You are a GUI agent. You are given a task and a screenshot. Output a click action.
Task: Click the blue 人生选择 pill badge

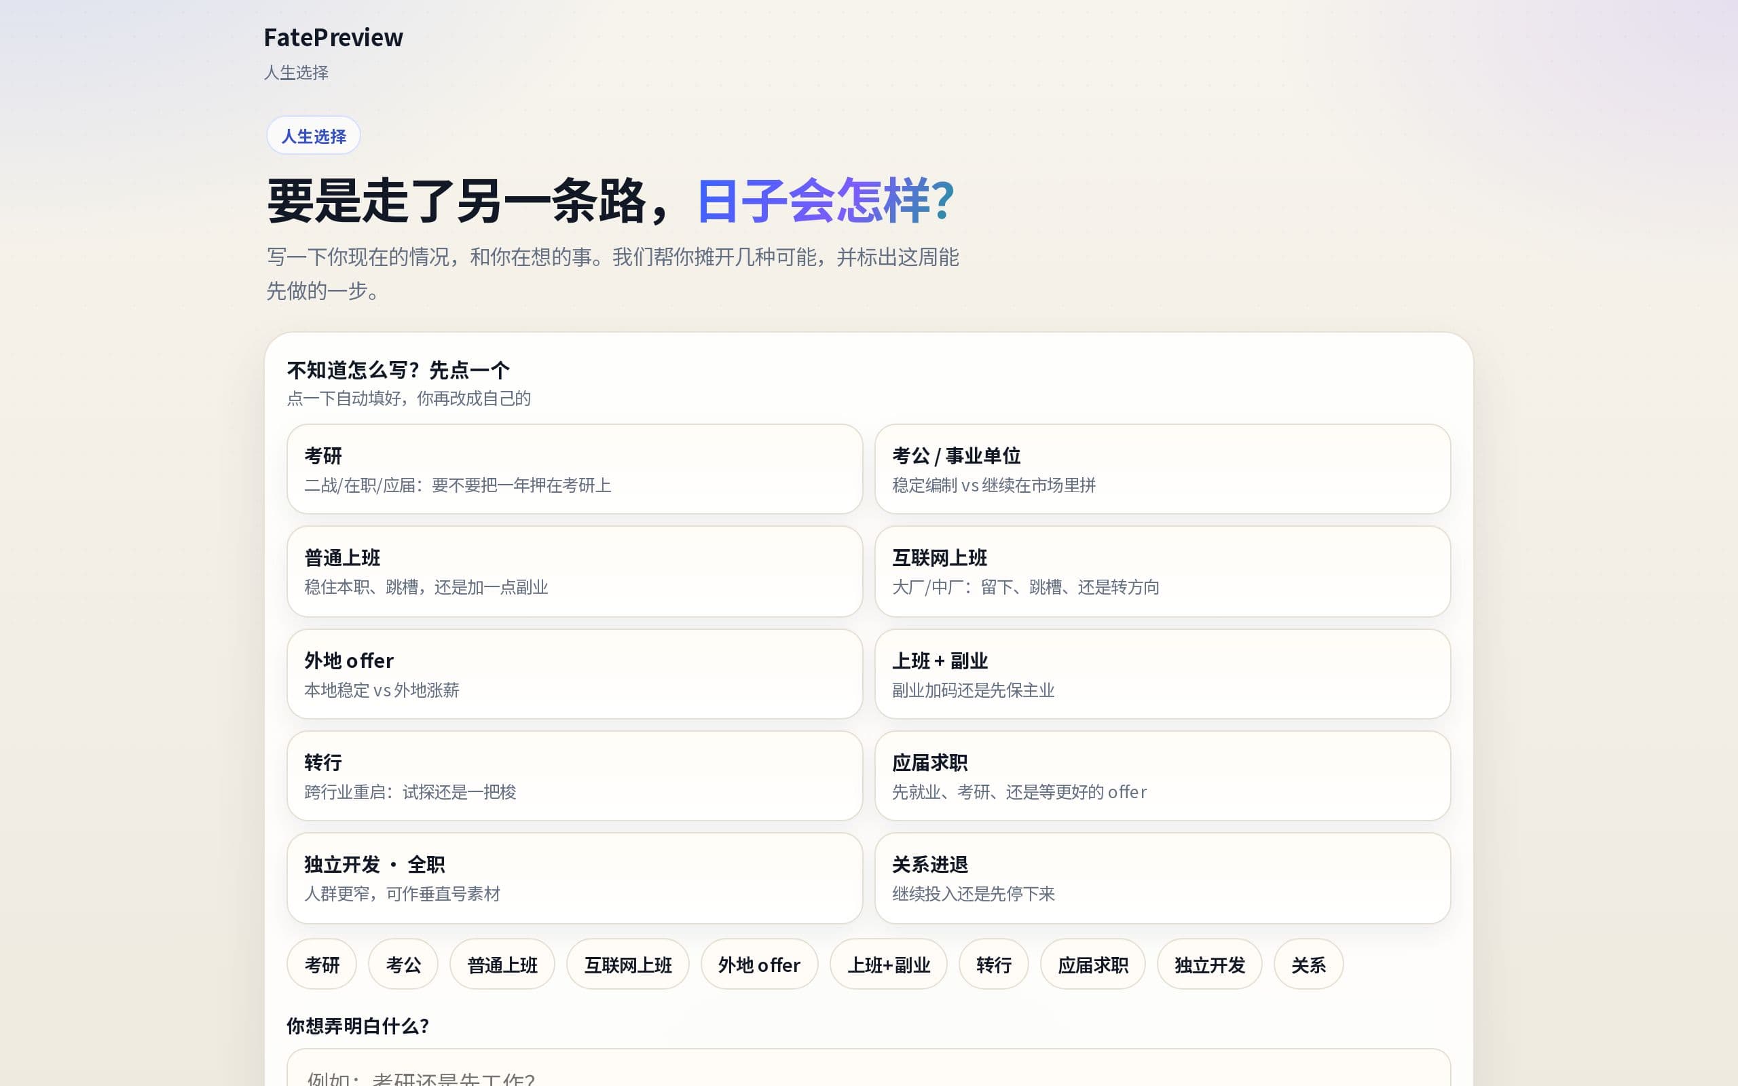pos(313,136)
